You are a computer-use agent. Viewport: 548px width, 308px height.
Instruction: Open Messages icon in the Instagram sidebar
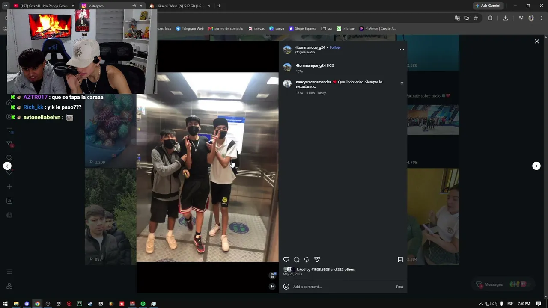[9, 144]
